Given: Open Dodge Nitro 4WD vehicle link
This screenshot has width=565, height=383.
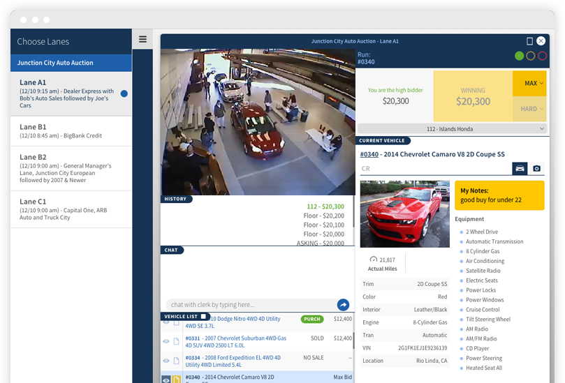Looking at the screenshot, I should [233, 322].
